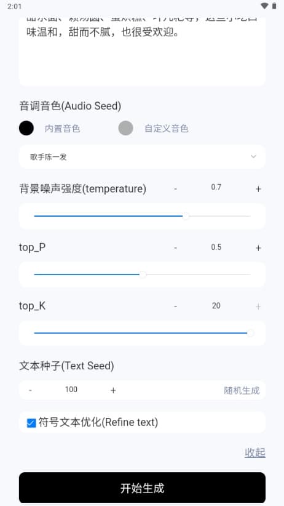This screenshot has height=506, width=284.
Task: Select the 内置音色 radio button
Action: coord(26,128)
